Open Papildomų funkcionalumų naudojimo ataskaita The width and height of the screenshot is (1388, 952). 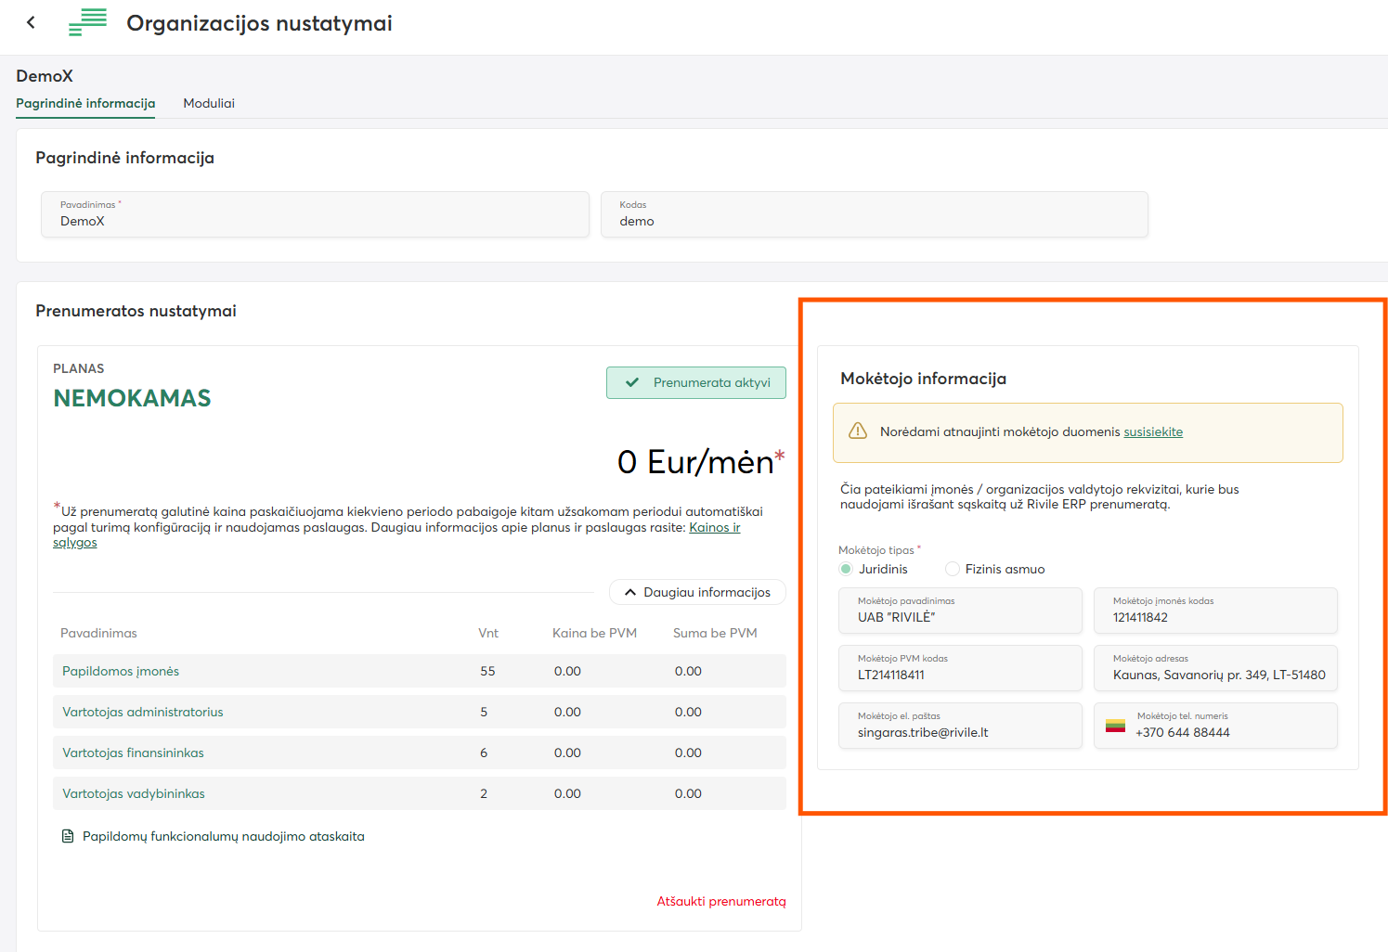pos(223,836)
